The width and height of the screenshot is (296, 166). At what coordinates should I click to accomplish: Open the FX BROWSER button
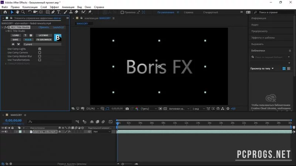44,40
